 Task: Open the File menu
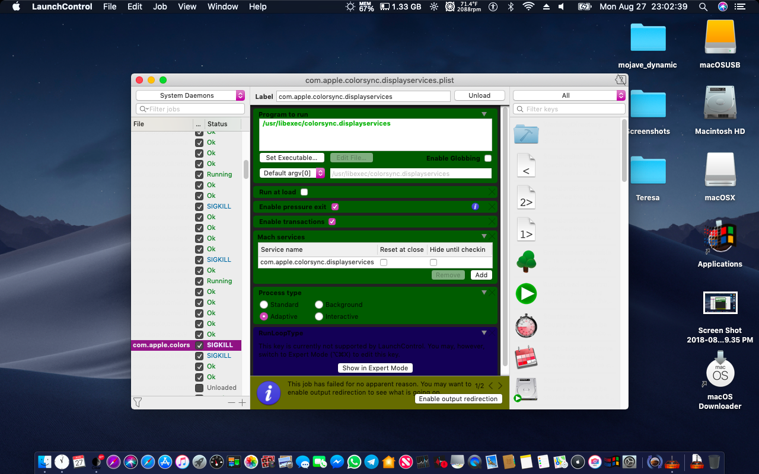click(110, 7)
